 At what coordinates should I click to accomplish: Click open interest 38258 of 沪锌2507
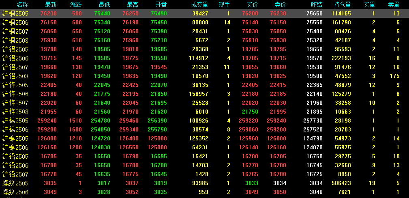click(343, 103)
